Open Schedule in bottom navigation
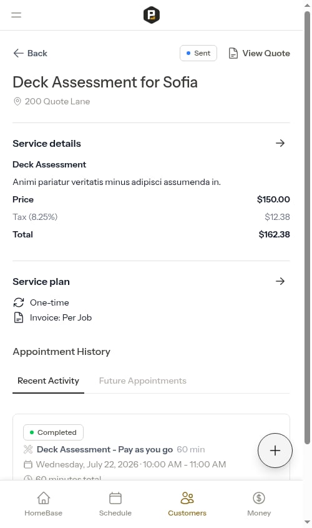 coord(115,504)
